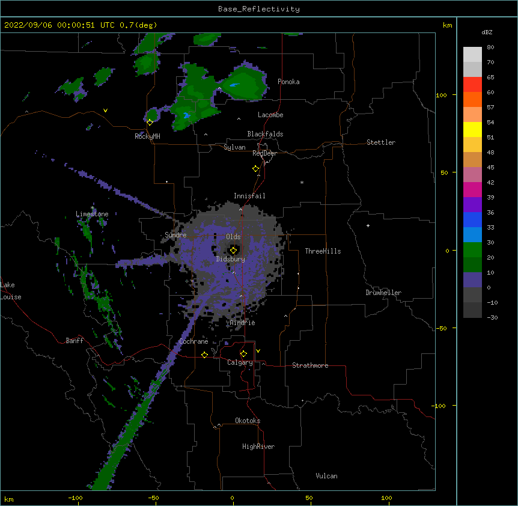Screen dimensions: 518x506
Task: Click the Stettler city label
Action: click(x=381, y=142)
